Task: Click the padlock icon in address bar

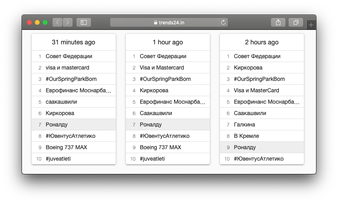Action: coord(155,22)
